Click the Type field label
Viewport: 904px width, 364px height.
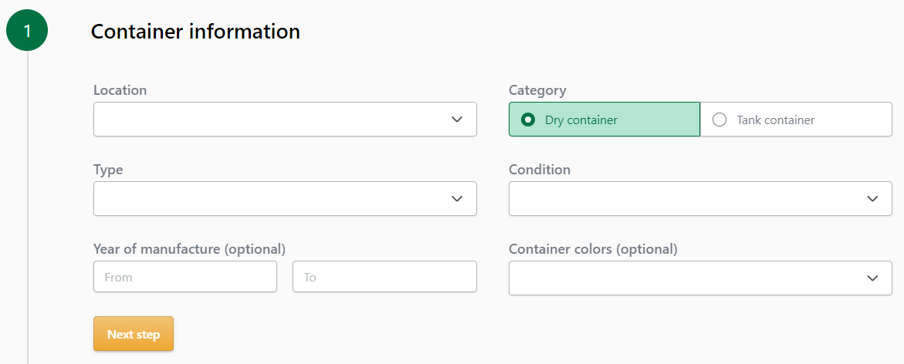108,170
